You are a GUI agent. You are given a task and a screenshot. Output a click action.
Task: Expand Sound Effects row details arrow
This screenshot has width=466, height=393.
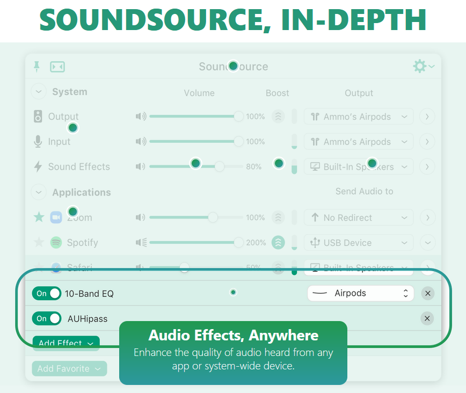[427, 166]
